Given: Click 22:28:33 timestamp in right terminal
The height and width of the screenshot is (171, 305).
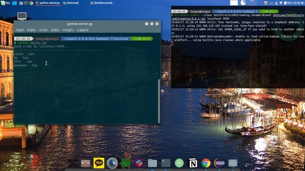Looking at the screenshot, I should point(179,11).
